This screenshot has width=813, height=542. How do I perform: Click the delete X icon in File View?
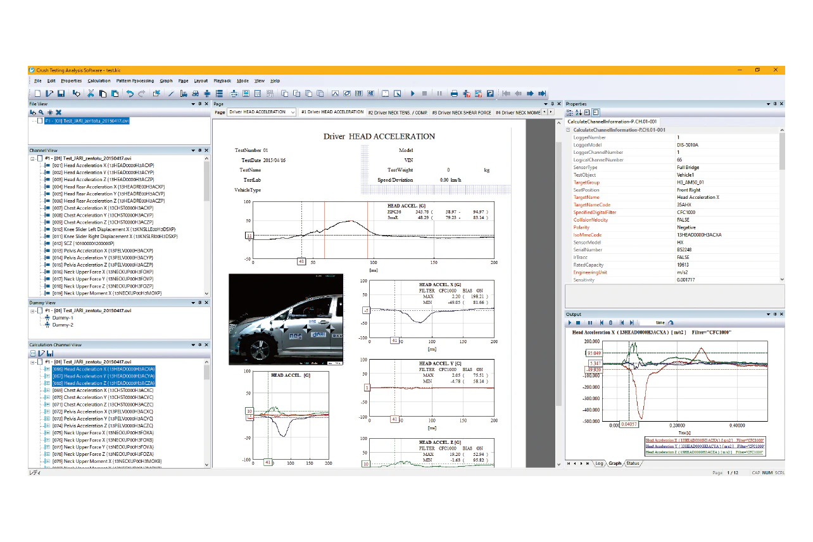(58, 112)
